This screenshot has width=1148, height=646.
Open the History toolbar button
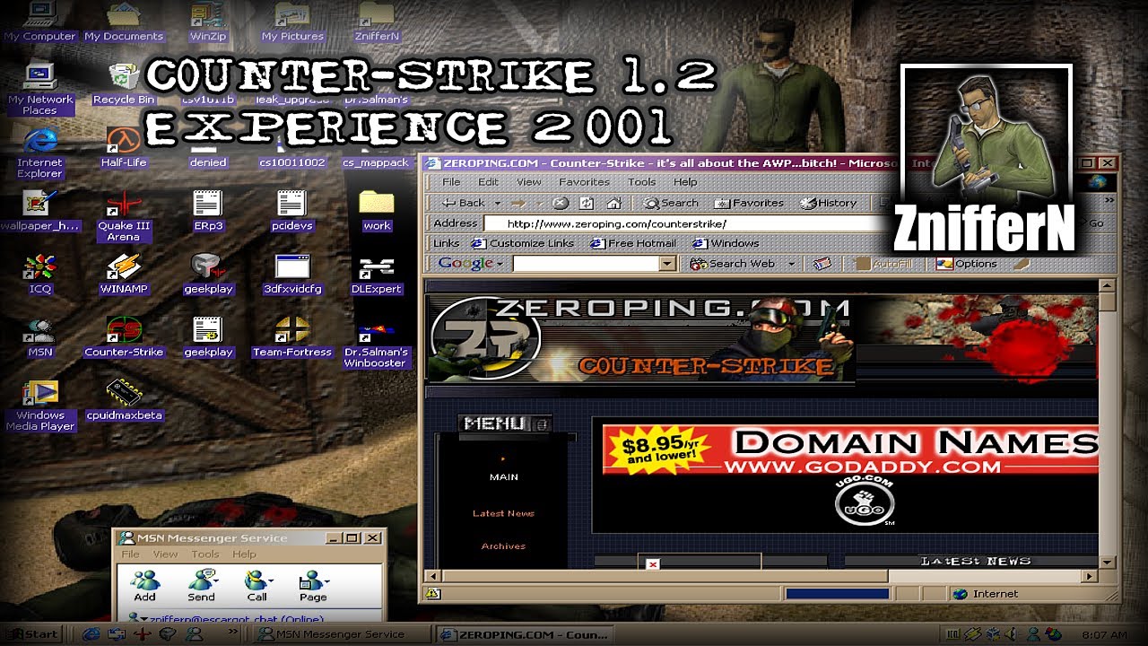pyautogui.click(x=829, y=203)
